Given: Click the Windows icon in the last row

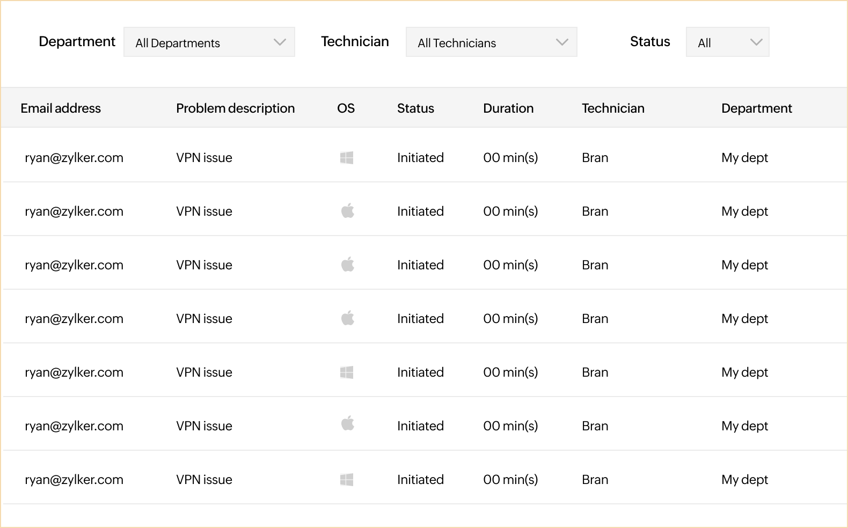Looking at the screenshot, I should (347, 480).
